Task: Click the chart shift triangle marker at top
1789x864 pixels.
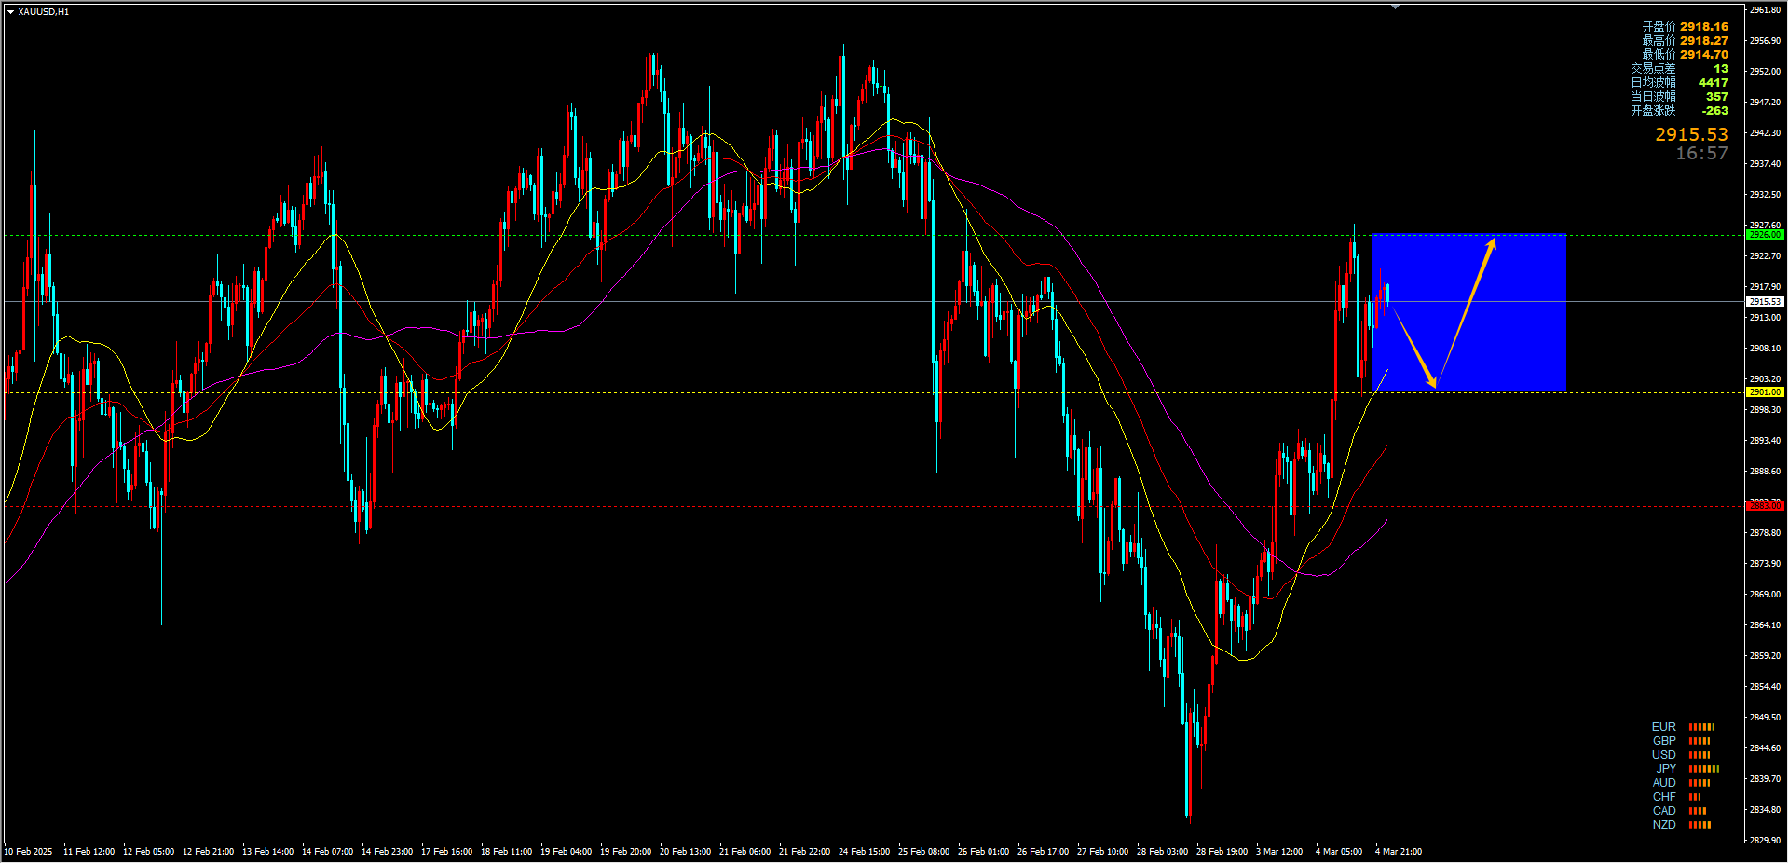Action: [x=1395, y=7]
